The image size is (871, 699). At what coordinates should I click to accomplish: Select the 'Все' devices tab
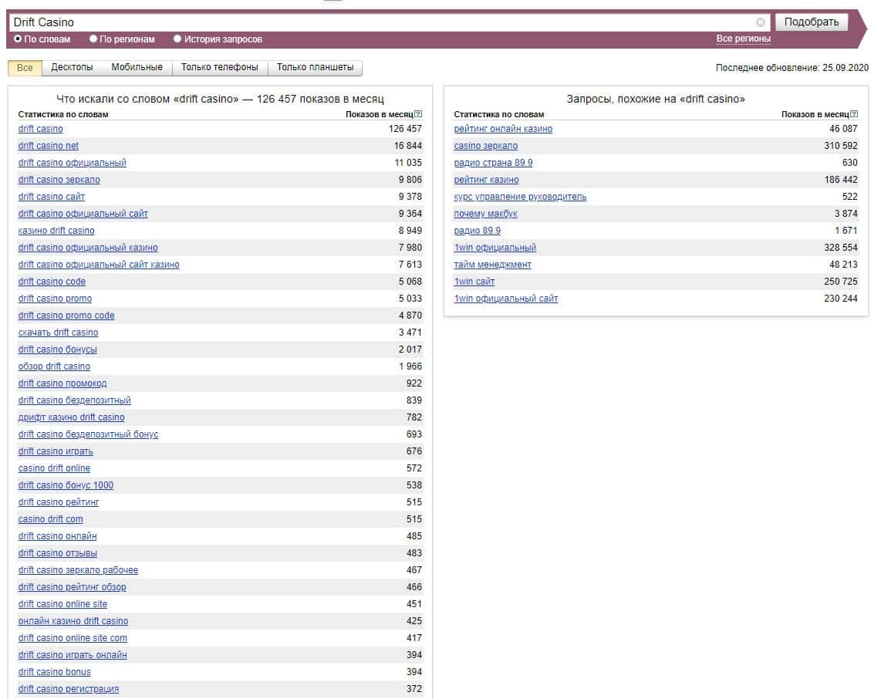click(x=25, y=68)
